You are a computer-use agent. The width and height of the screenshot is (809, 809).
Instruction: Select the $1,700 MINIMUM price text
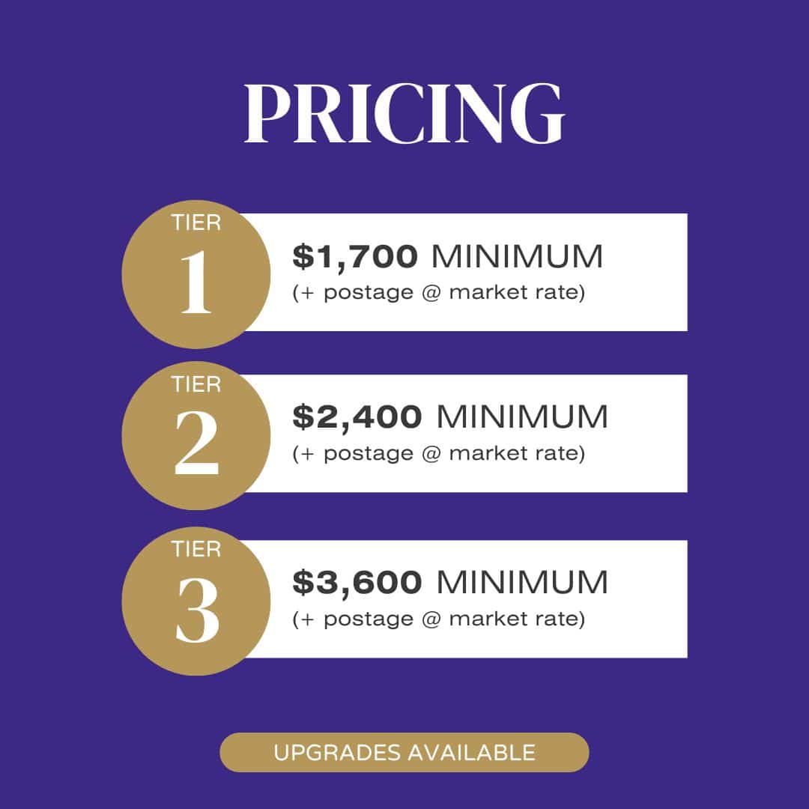point(447,256)
